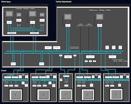Screen dimensions: 131x104
Task: Open the Station A panel button
Action: [x=16, y=95]
